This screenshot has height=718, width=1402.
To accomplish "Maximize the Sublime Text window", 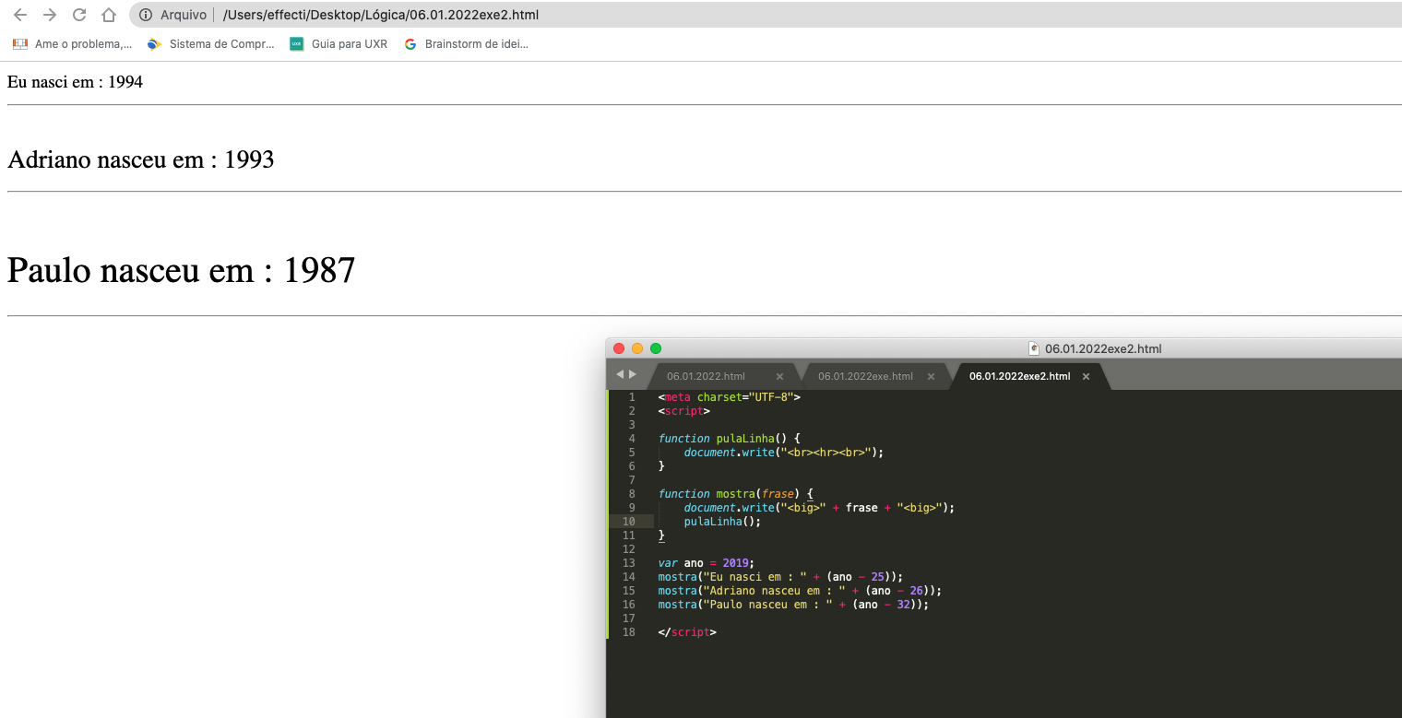I will coord(656,348).
